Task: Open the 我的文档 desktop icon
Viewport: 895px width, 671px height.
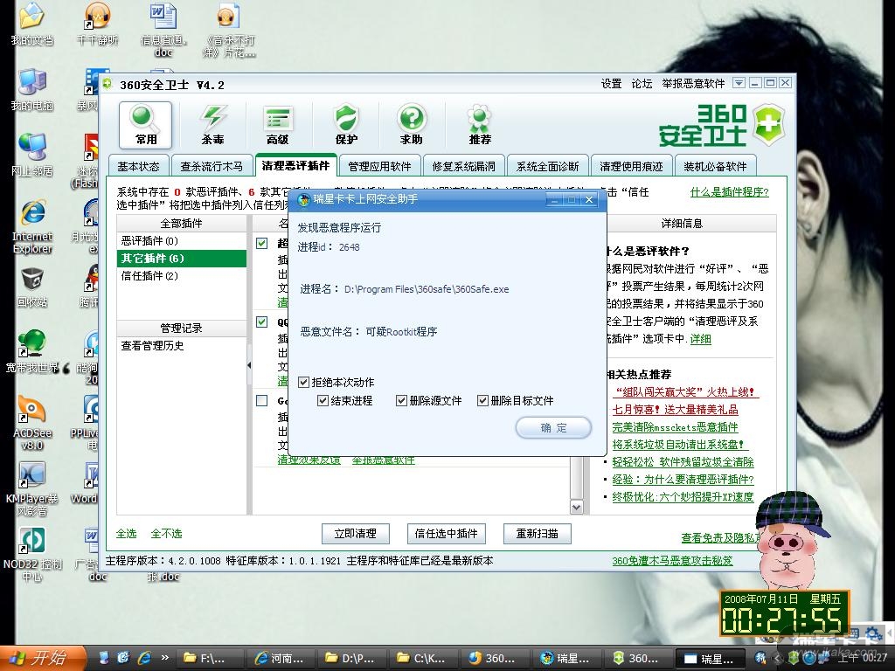Action: [32, 24]
